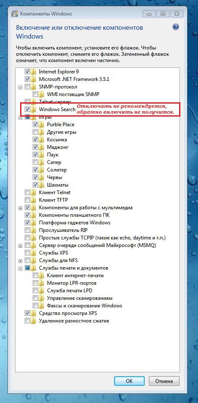Select the Purble Place label

(x=61, y=125)
